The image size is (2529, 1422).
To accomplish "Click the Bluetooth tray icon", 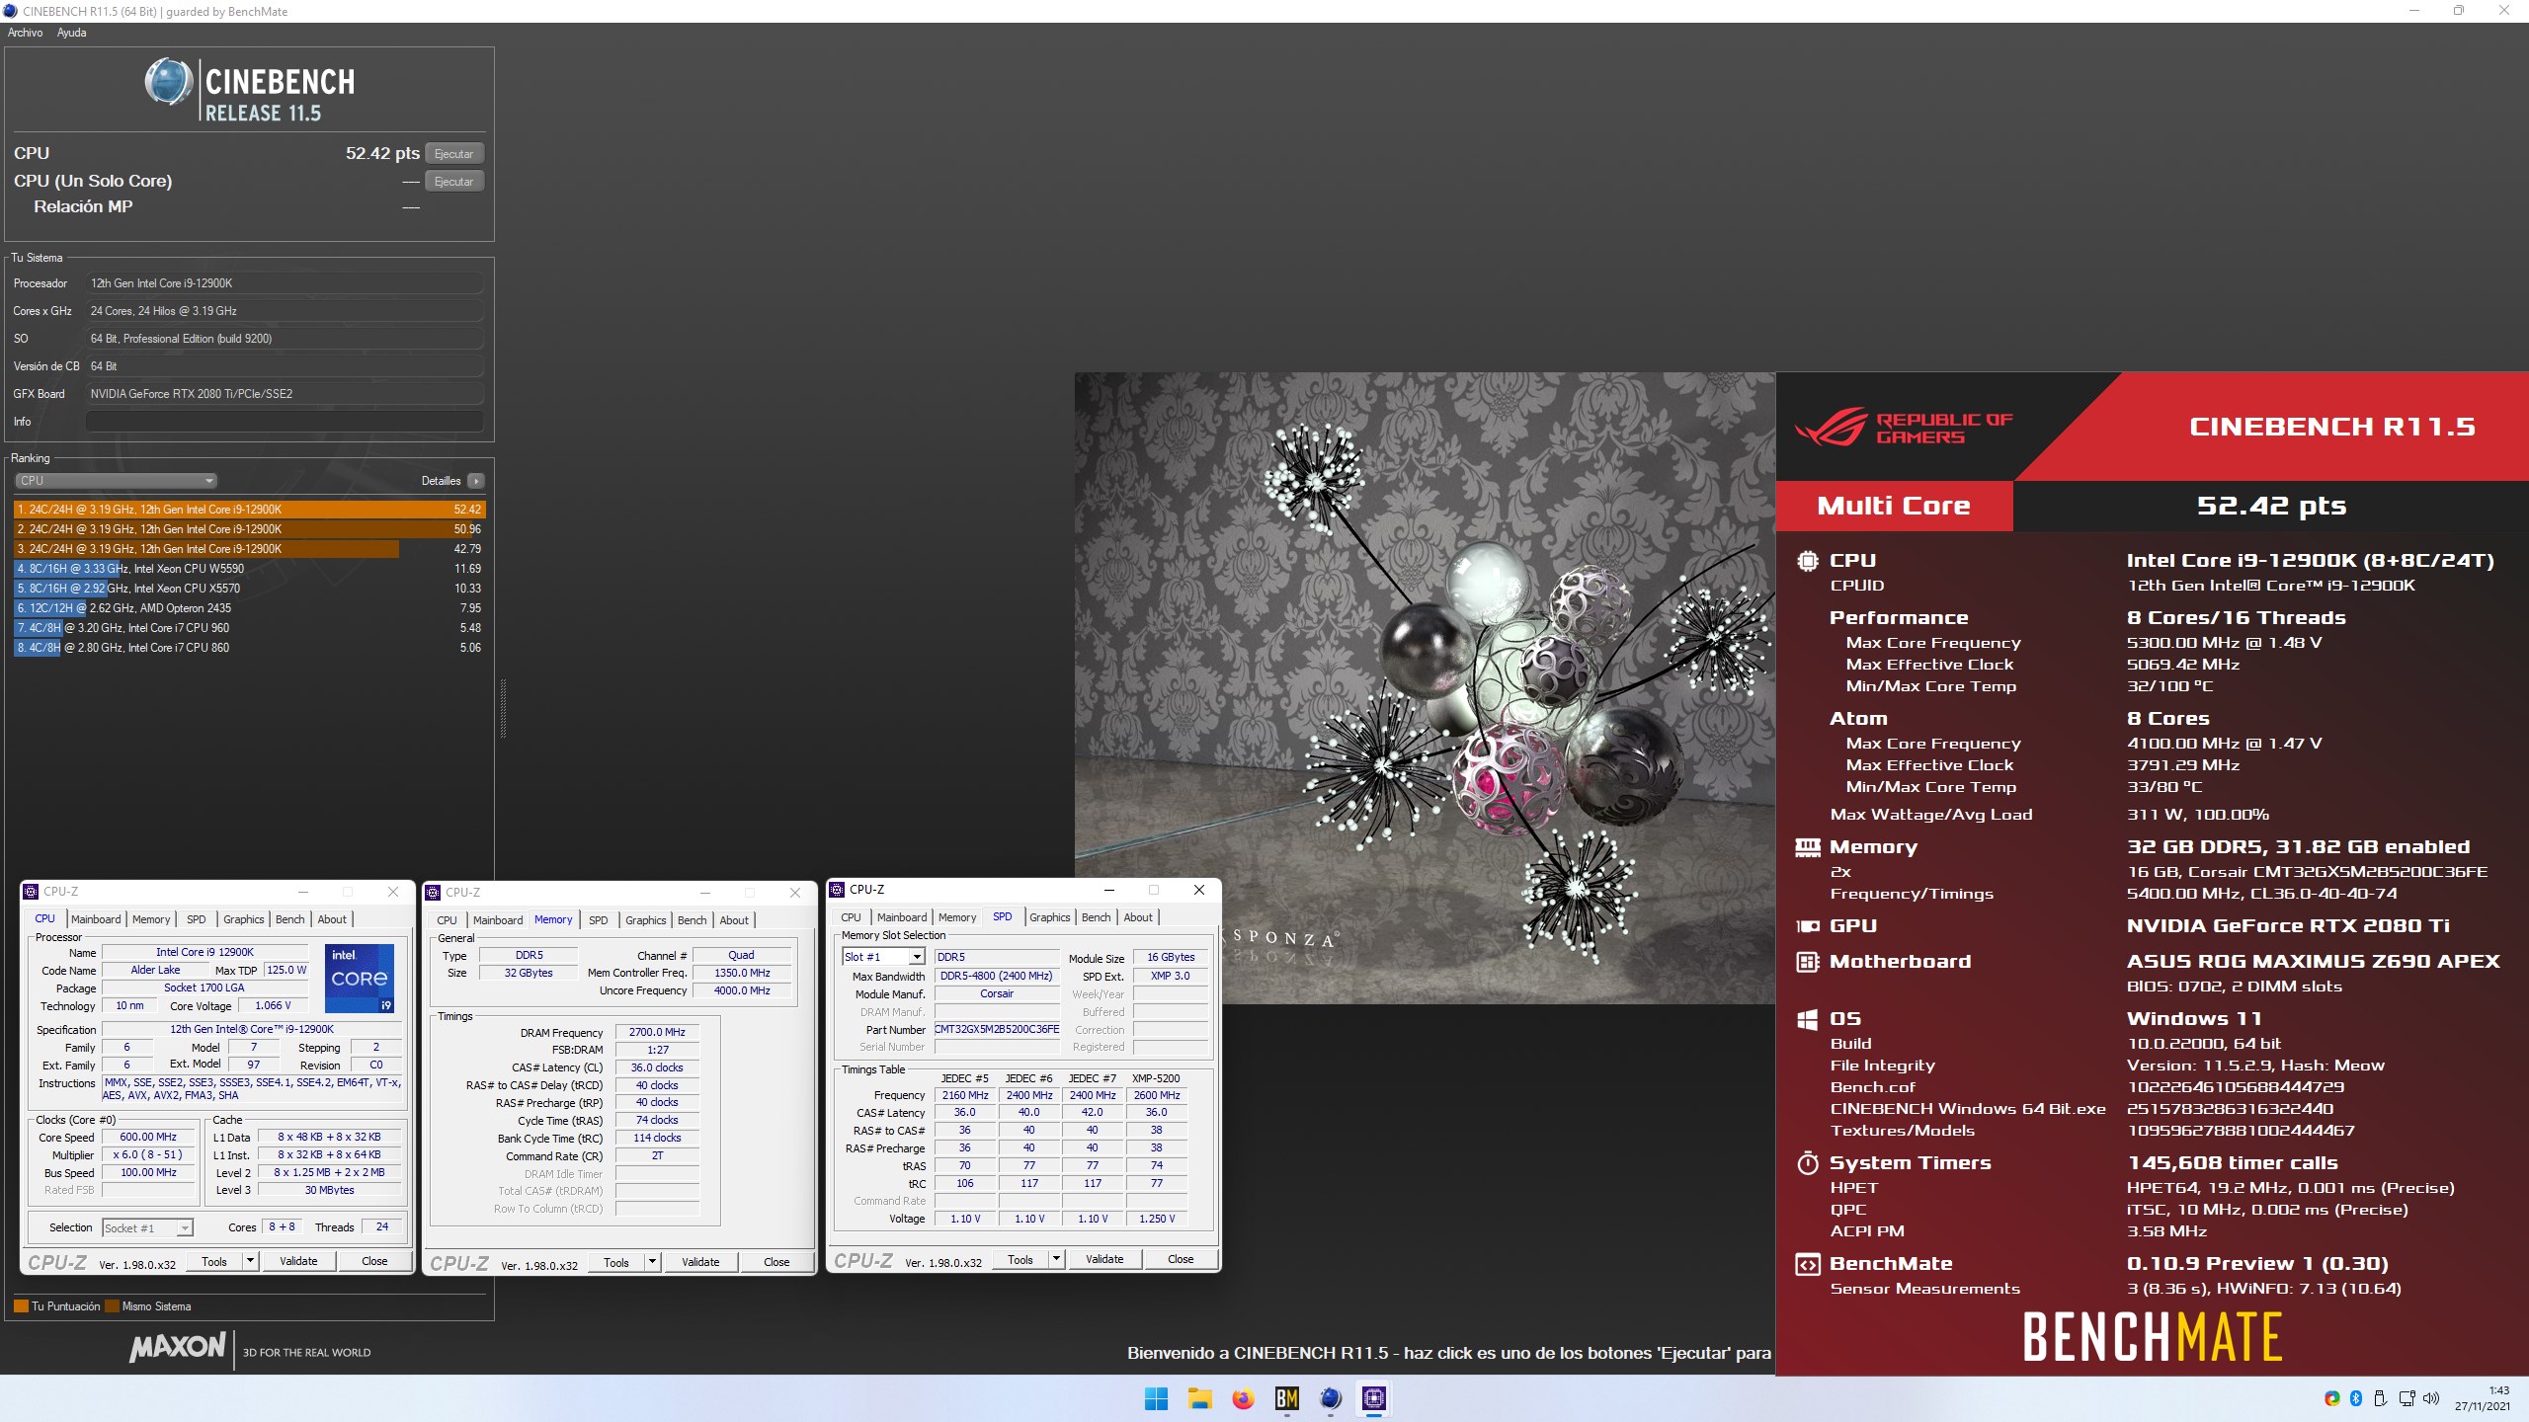I will click(x=2355, y=1398).
